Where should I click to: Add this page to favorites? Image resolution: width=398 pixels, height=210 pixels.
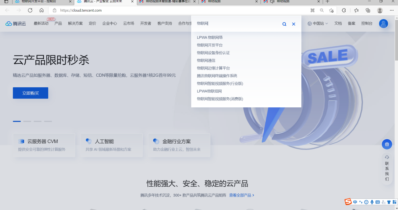click(x=331, y=10)
